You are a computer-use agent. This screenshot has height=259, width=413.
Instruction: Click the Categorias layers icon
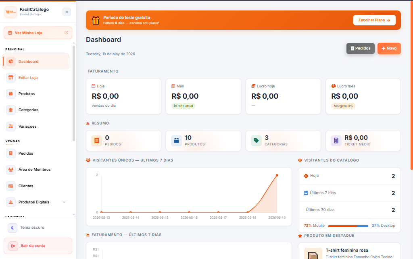pyautogui.click(x=11, y=110)
